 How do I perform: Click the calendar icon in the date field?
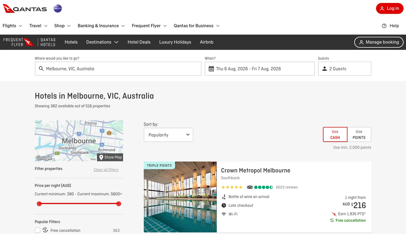pyautogui.click(x=211, y=69)
